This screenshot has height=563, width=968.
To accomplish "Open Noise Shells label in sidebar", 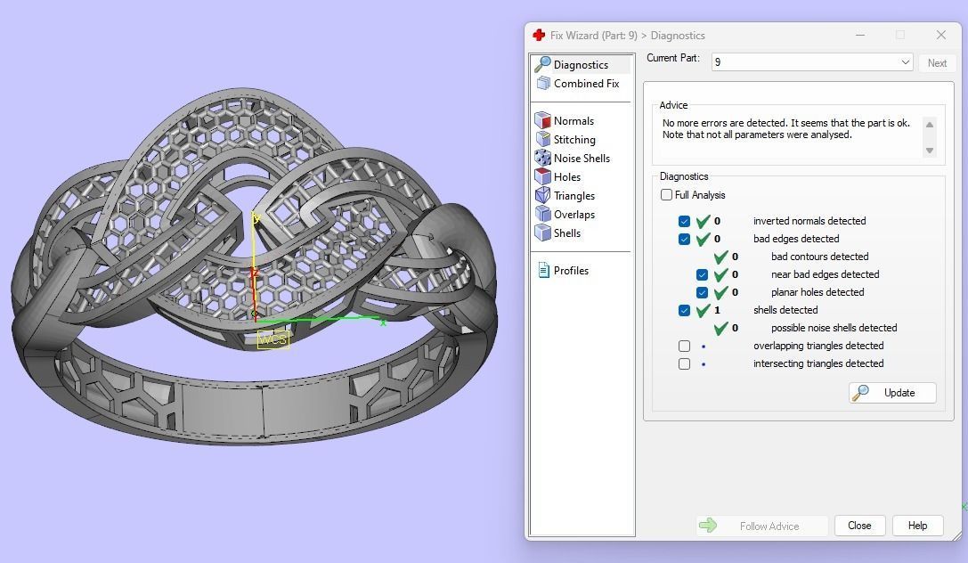I will (x=582, y=159).
